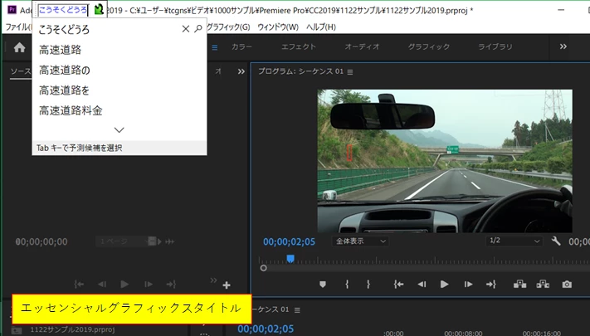Viewport: 590px width, 336px height.
Task: Click timeline timecode 00;00;02;05
Action: click(x=266, y=329)
